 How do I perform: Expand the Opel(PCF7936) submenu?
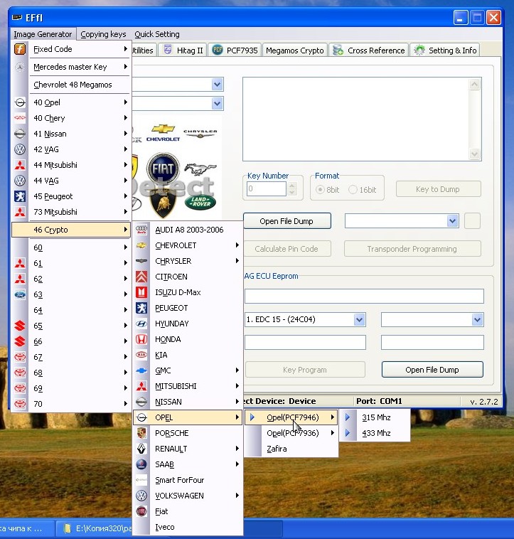[291, 433]
